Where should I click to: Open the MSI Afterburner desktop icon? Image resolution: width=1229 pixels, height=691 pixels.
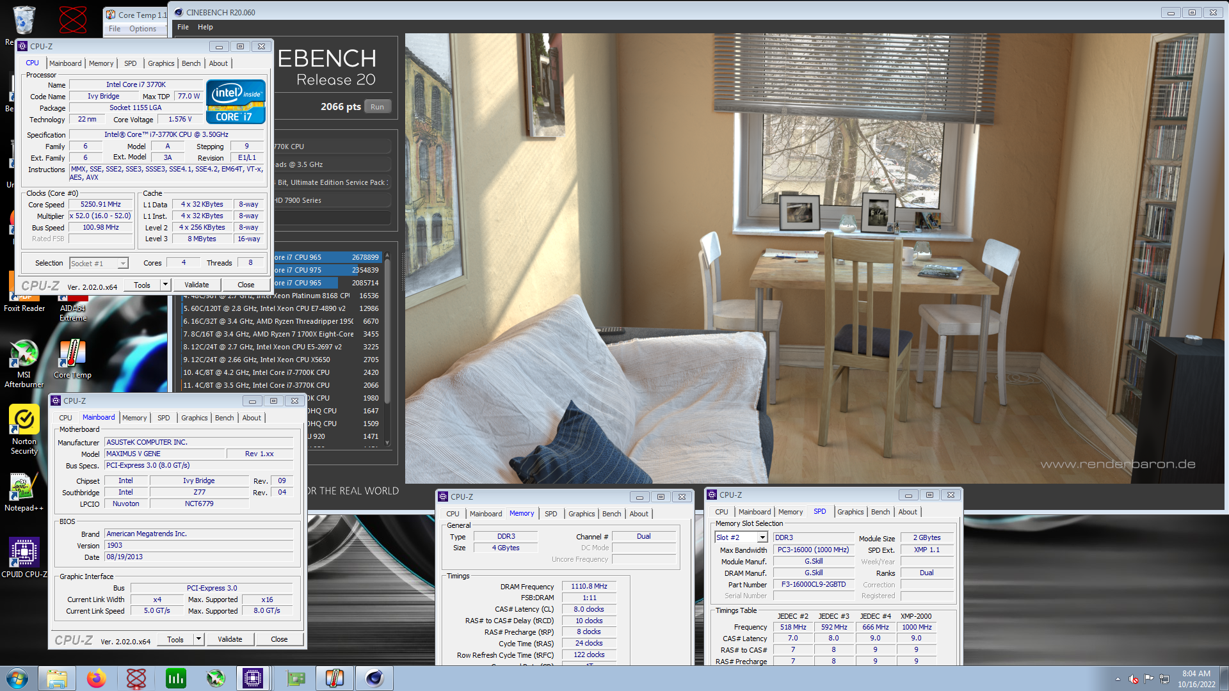pos(24,363)
